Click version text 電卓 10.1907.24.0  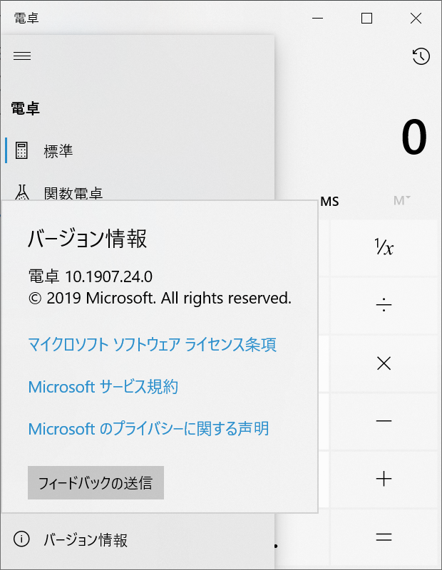pyautogui.click(x=91, y=276)
